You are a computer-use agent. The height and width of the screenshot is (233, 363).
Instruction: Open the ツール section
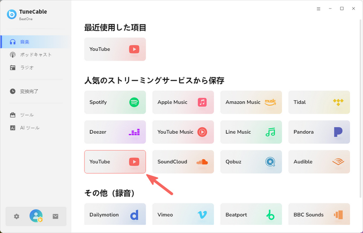(36, 115)
